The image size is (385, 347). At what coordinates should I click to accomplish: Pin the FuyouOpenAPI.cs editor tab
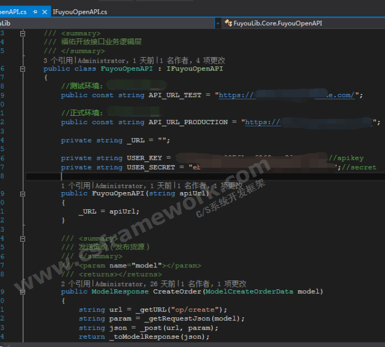(x=35, y=12)
